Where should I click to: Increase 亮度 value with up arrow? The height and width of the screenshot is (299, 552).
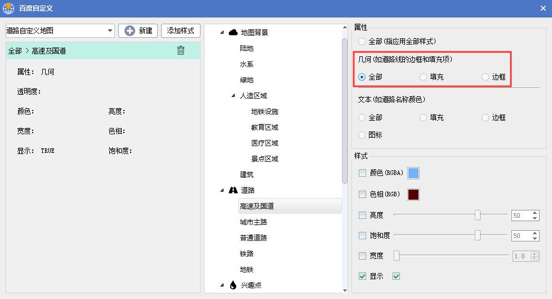coord(535,213)
